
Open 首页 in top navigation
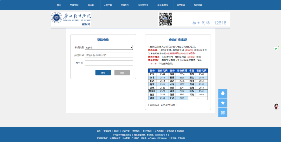[59, 5]
